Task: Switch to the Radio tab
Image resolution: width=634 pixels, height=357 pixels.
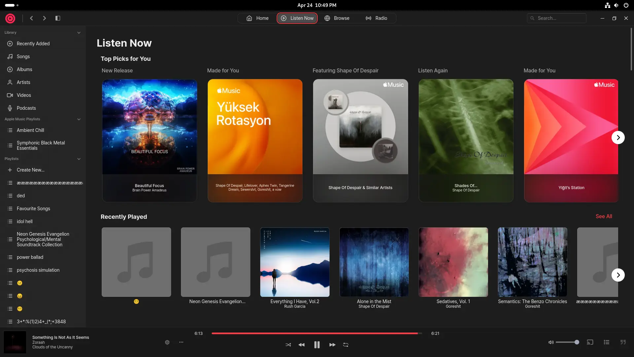Action: pos(376,18)
